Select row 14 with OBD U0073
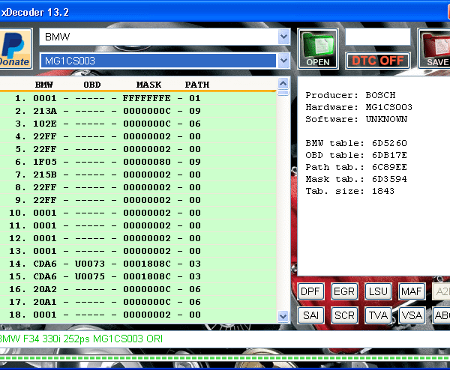450x370 pixels. (x=138, y=264)
